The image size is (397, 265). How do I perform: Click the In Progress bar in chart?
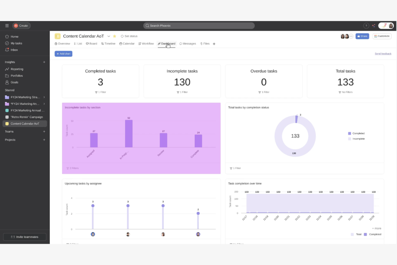pyautogui.click(x=129, y=133)
